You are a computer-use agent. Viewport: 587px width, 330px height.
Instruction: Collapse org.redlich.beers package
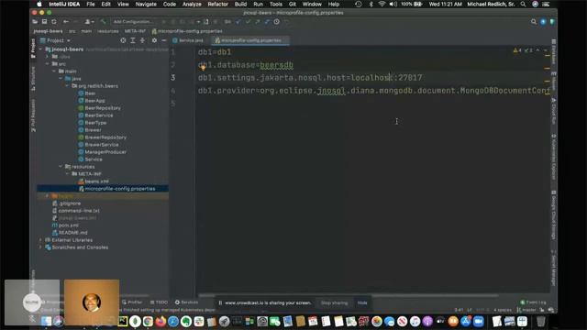67,85
